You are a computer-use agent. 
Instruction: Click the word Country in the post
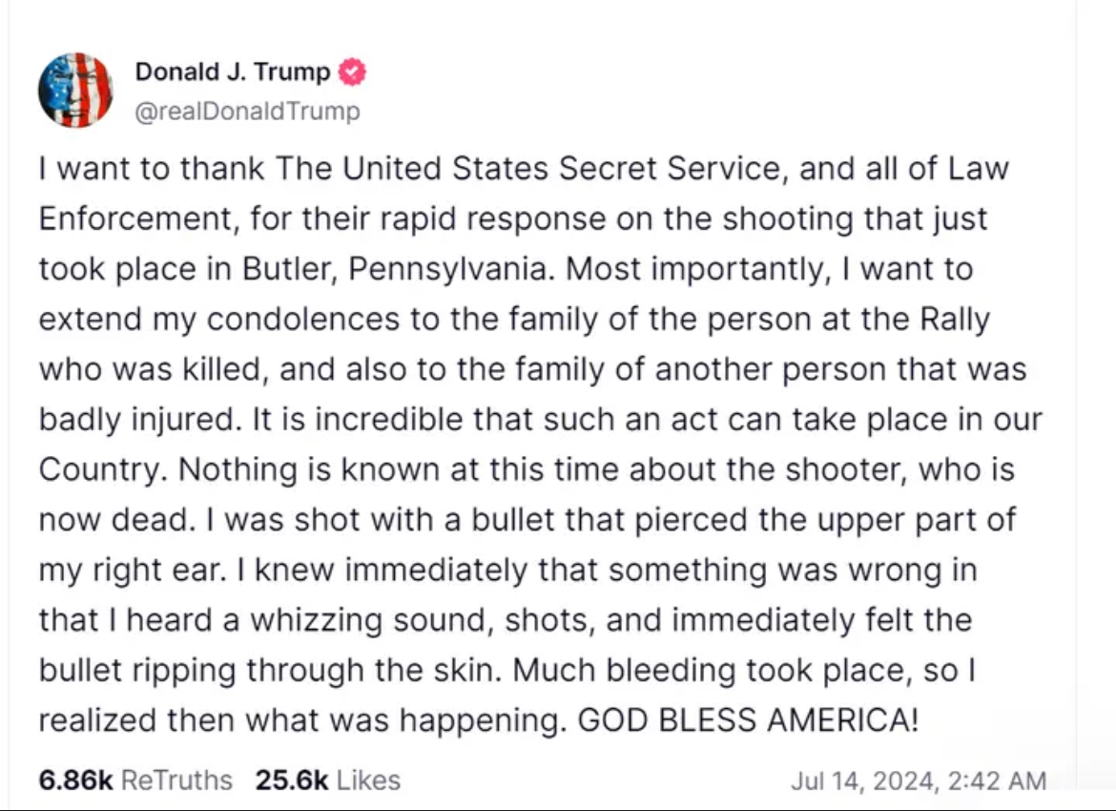pyautogui.click(x=99, y=470)
